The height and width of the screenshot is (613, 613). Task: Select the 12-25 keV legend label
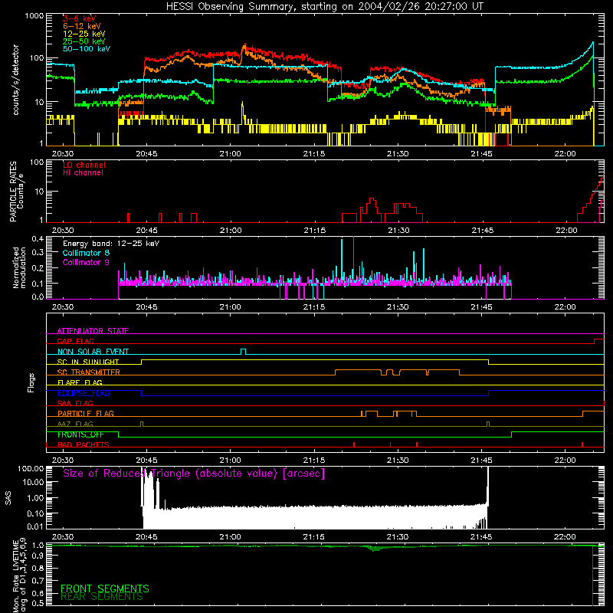point(84,34)
